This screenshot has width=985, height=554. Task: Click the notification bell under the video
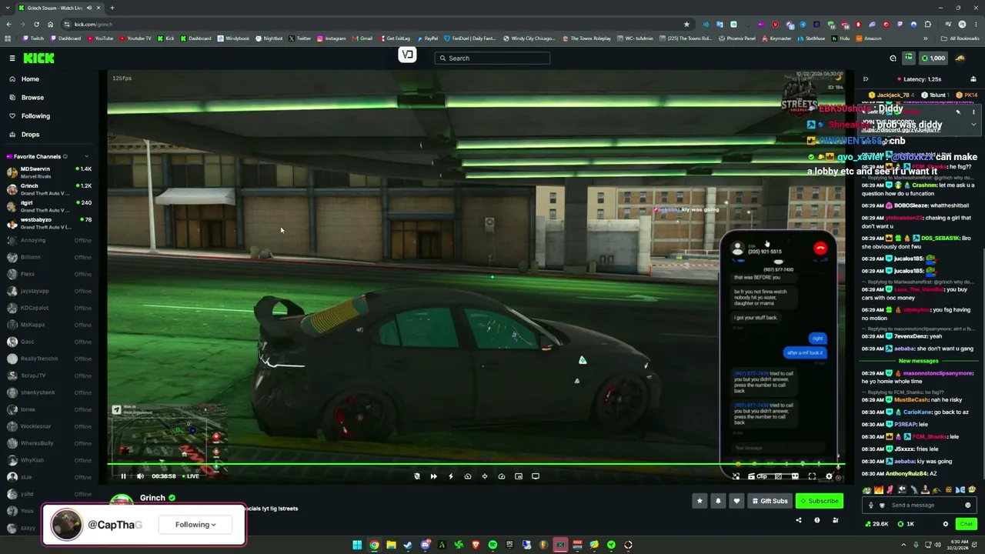[718, 501]
